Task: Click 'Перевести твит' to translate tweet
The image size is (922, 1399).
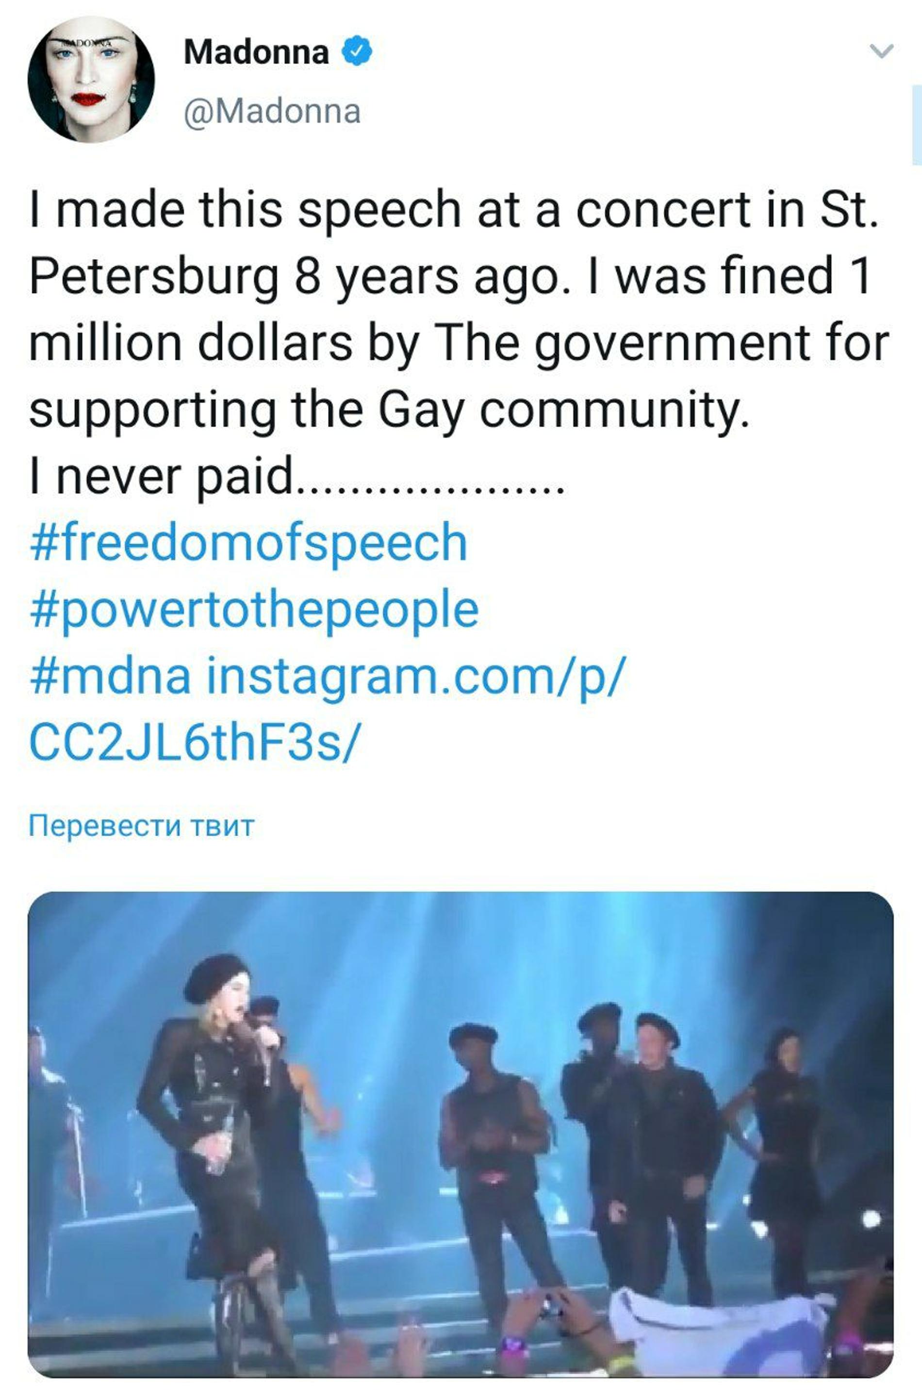Action: [141, 825]
